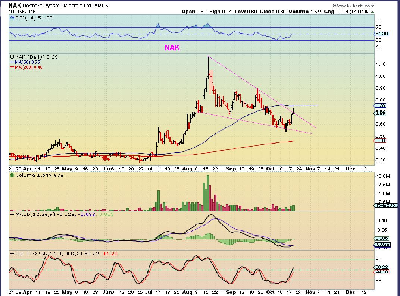Image resolution: width=400 pixels, height=296 pixels.
Task: Click the NAK ticker symbol in header
Action: 15,6
